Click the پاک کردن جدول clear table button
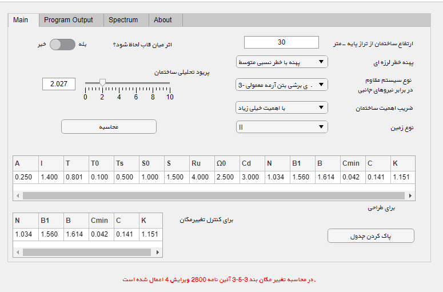 [370, 236]
